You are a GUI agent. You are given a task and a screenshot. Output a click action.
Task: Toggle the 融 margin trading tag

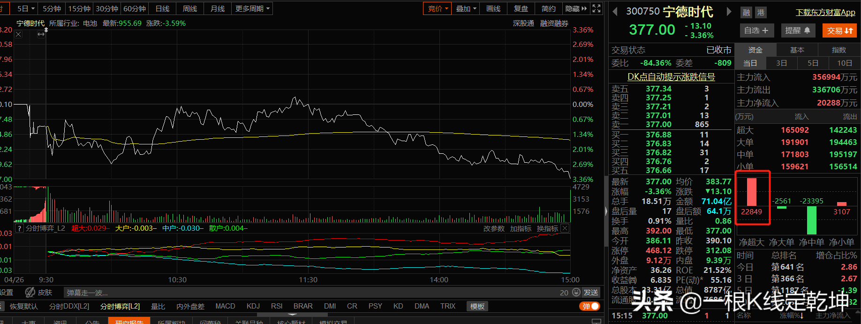coord(746,13)
